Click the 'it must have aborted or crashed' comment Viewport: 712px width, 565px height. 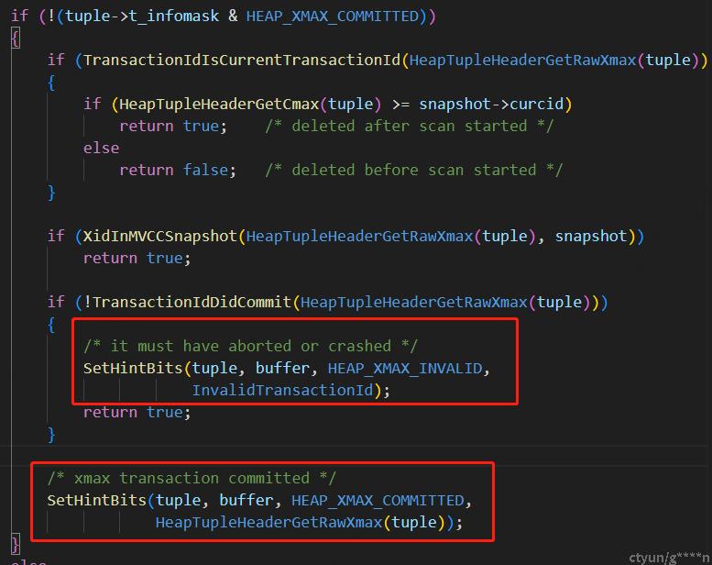(x=250, y=347)
